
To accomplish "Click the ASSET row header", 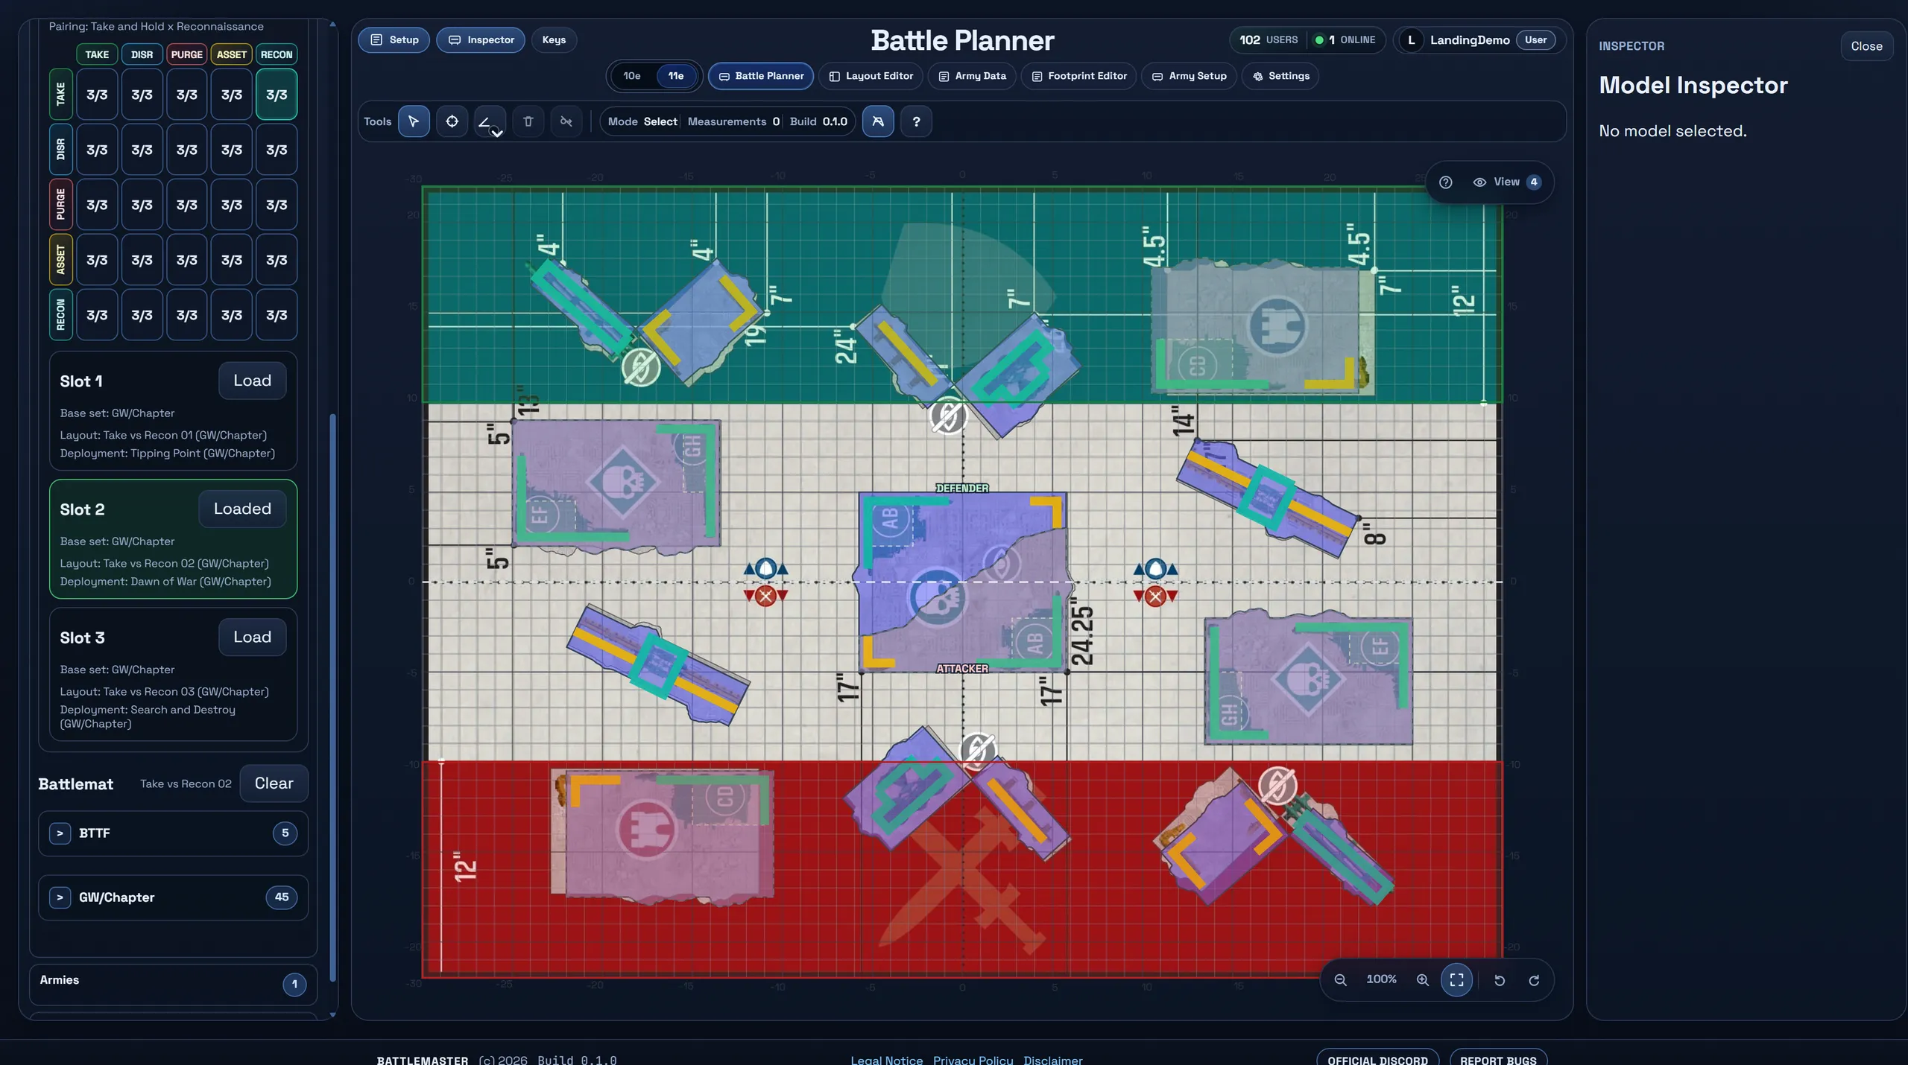I will click(x=61, y=260).
